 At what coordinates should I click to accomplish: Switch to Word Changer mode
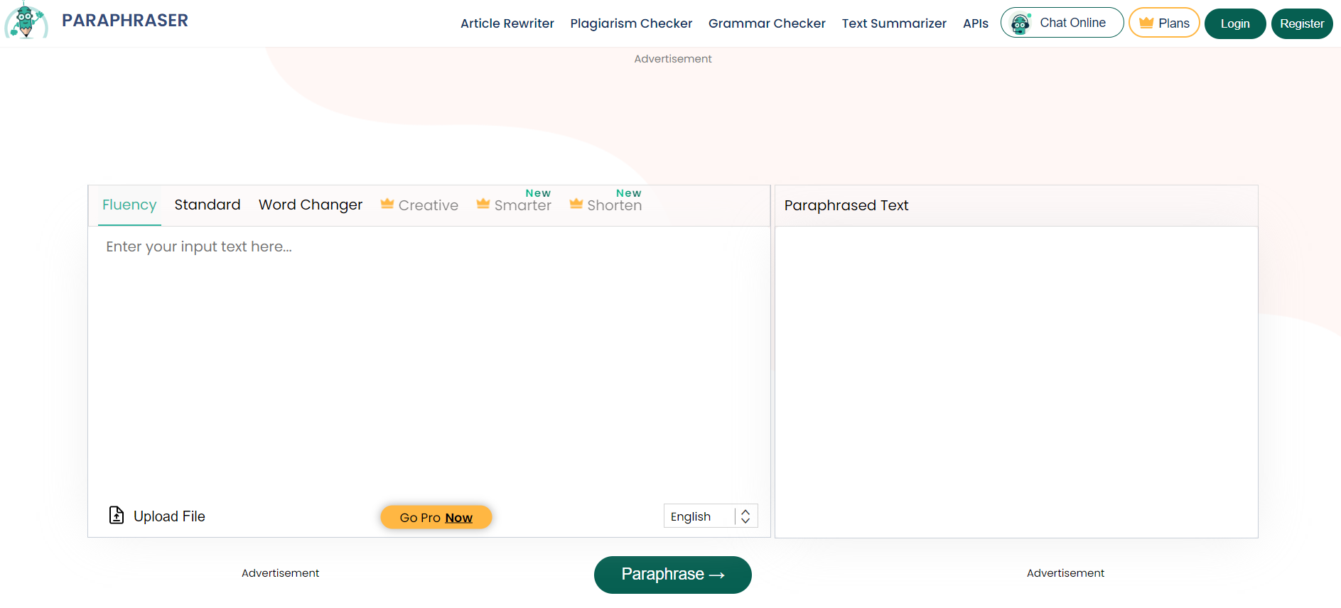coord(311,205)
